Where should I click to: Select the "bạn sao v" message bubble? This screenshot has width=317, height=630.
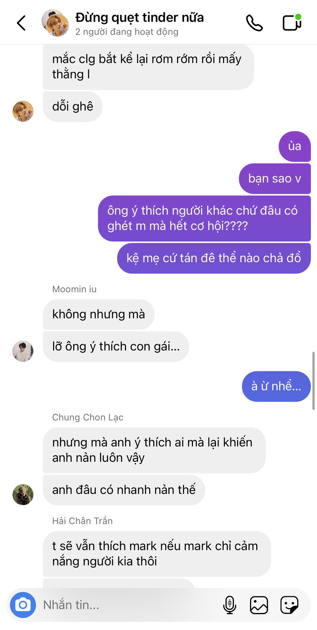click(275, 178)
